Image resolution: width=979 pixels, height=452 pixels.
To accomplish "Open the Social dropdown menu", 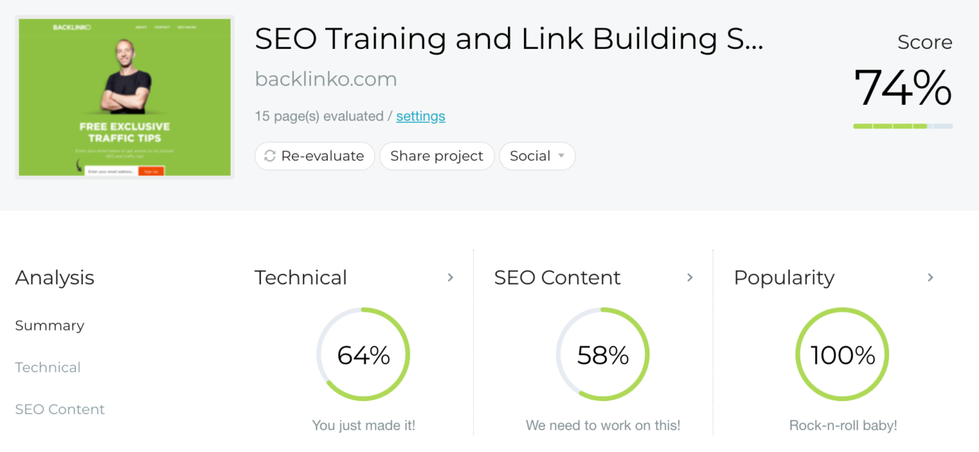I will click(537, 156).
